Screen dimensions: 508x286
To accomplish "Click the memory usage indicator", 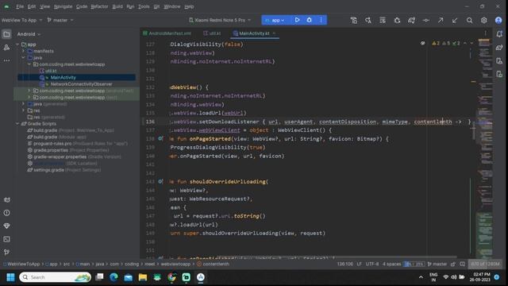I will (x=485, y=265).
